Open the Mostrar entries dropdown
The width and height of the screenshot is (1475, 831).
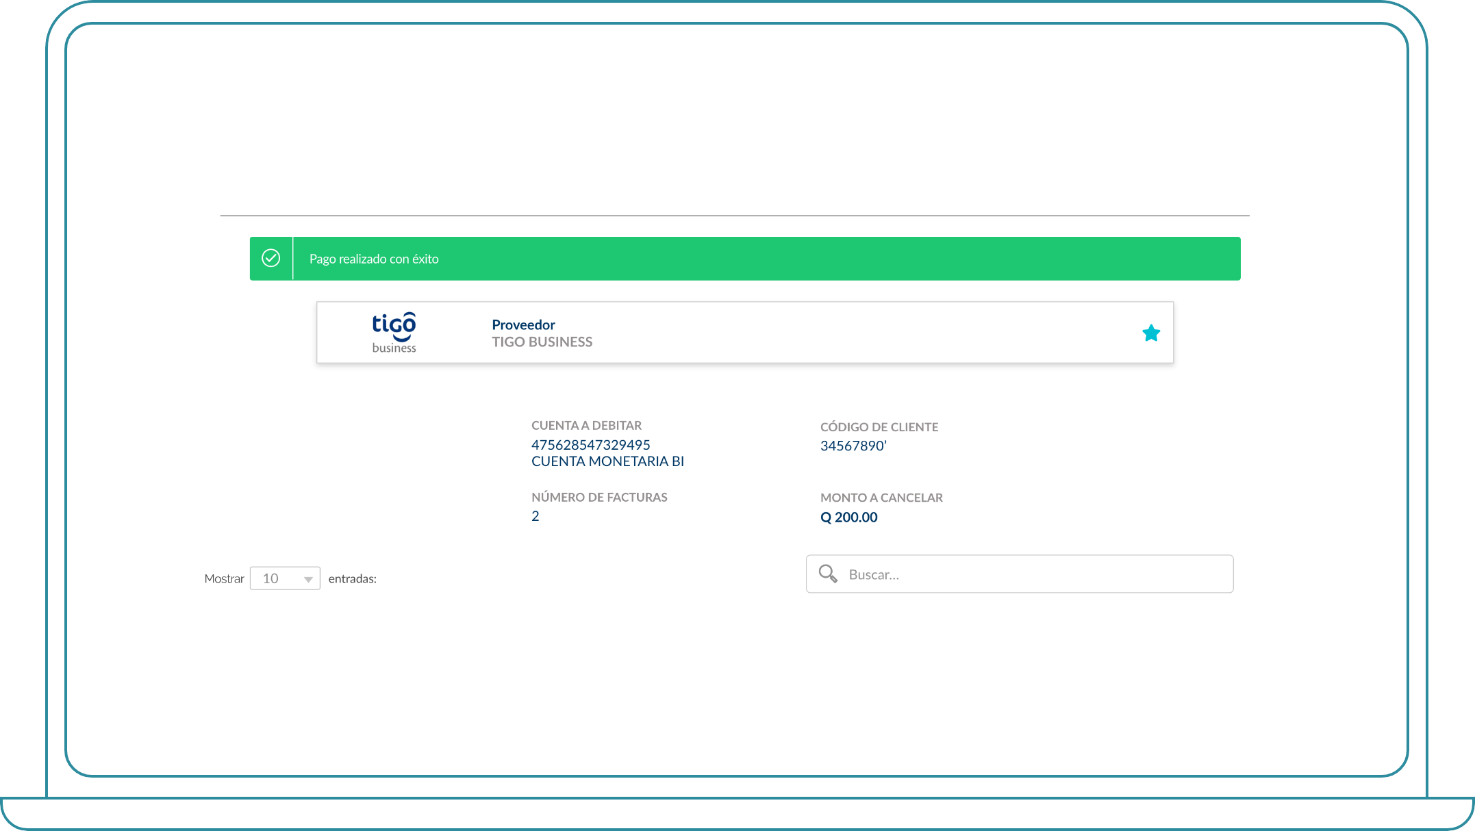(284, 578)
